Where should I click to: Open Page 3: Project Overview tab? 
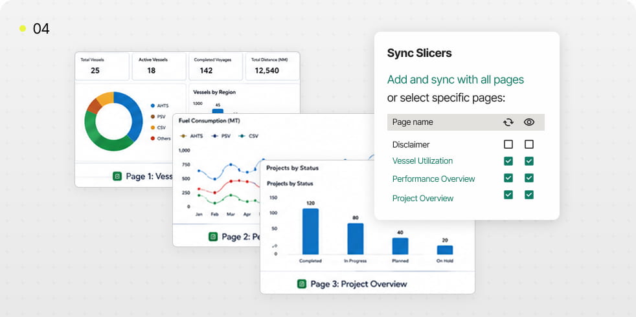(x=359, y=284)
